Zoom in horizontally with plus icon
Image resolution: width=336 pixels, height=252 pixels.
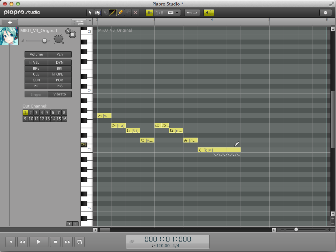[329, 230]
